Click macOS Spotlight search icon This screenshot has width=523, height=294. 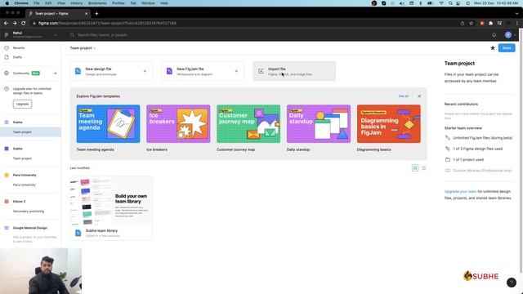[x=450, y=3]
